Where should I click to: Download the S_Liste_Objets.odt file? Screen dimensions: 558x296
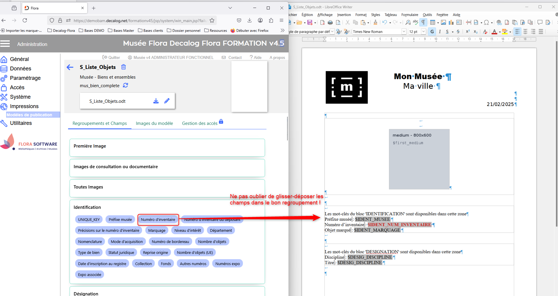156,101
